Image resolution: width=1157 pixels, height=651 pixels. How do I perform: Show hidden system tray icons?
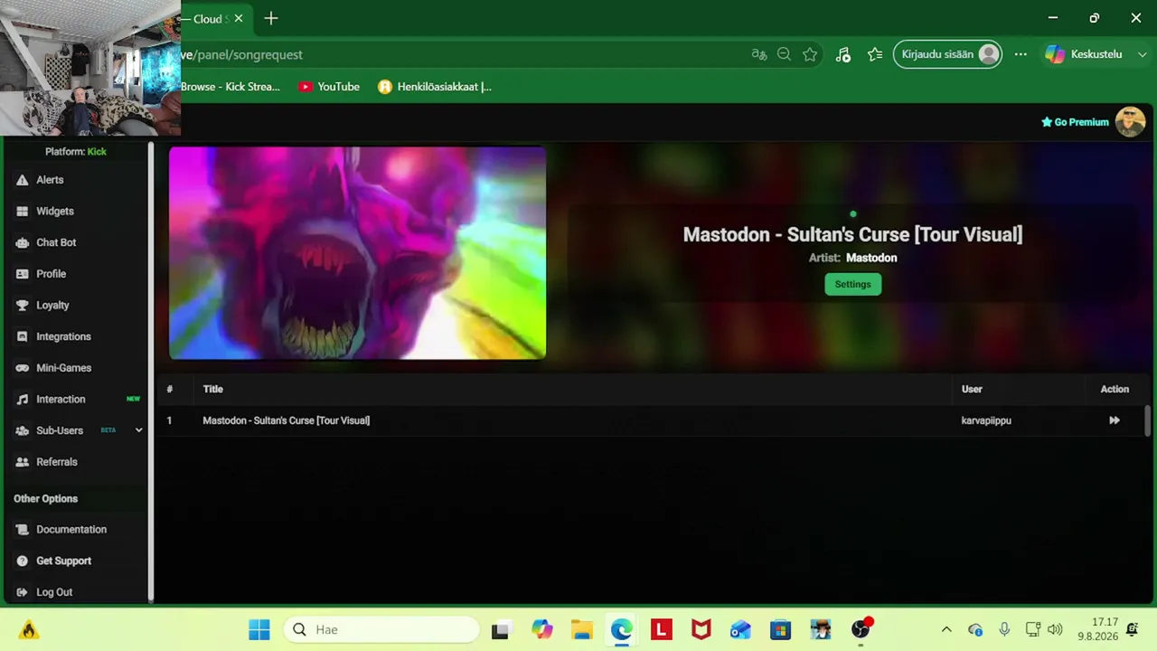pyautogui.click(x=946, y=629)
